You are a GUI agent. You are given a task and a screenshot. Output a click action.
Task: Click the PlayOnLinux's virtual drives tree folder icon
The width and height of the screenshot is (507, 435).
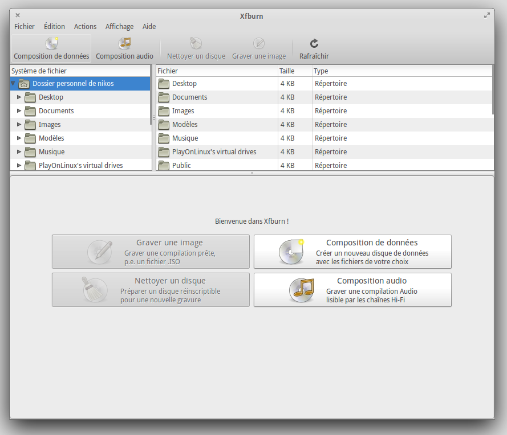point(30,165)
